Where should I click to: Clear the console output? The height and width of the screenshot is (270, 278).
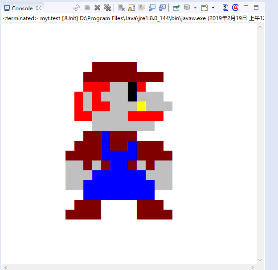tap(121, 8)
